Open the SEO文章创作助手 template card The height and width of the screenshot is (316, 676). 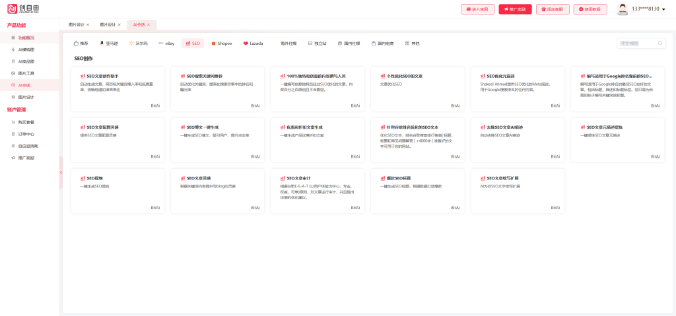click(x=119, y=89)
